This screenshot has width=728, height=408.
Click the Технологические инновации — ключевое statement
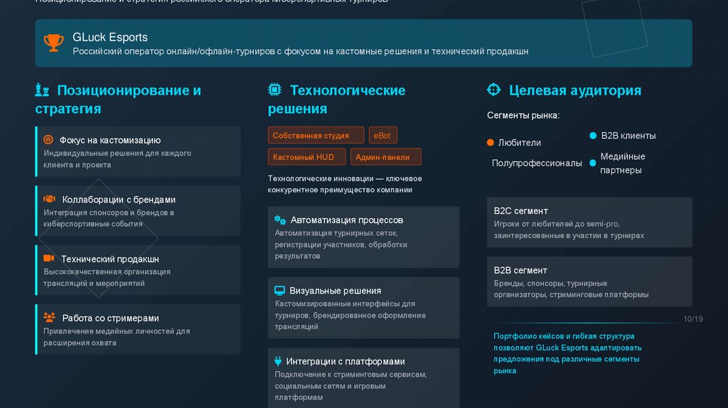coord(345,184)
